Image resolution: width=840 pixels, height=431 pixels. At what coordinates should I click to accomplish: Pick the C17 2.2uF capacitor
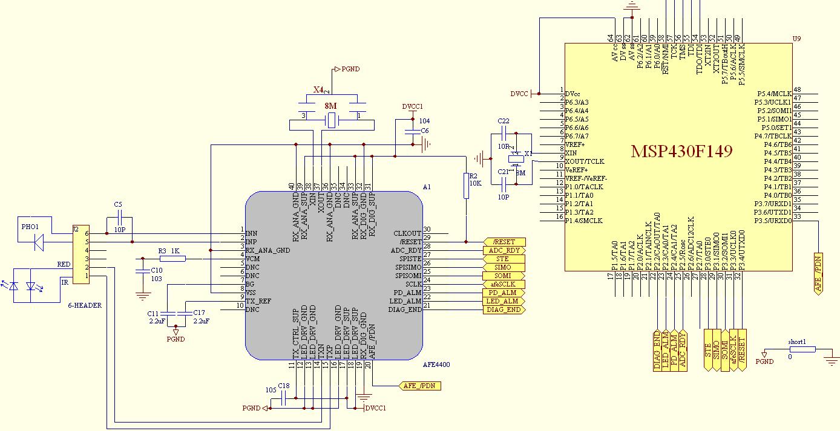(x=185, y=313)
